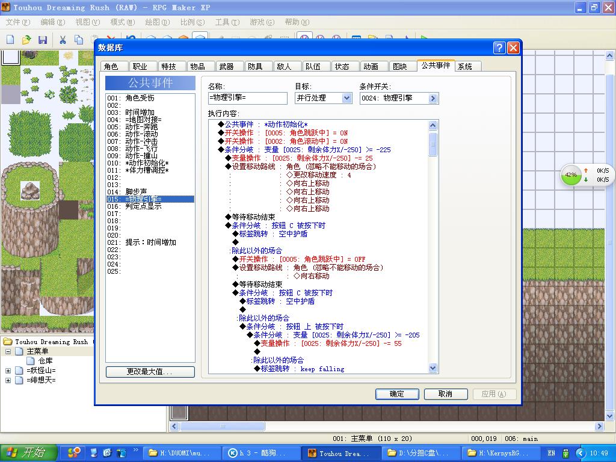The width and height of the screenshot is (616, 462).
Task: Expand hidden tray icons with the arrow
Action: [581, 453]
